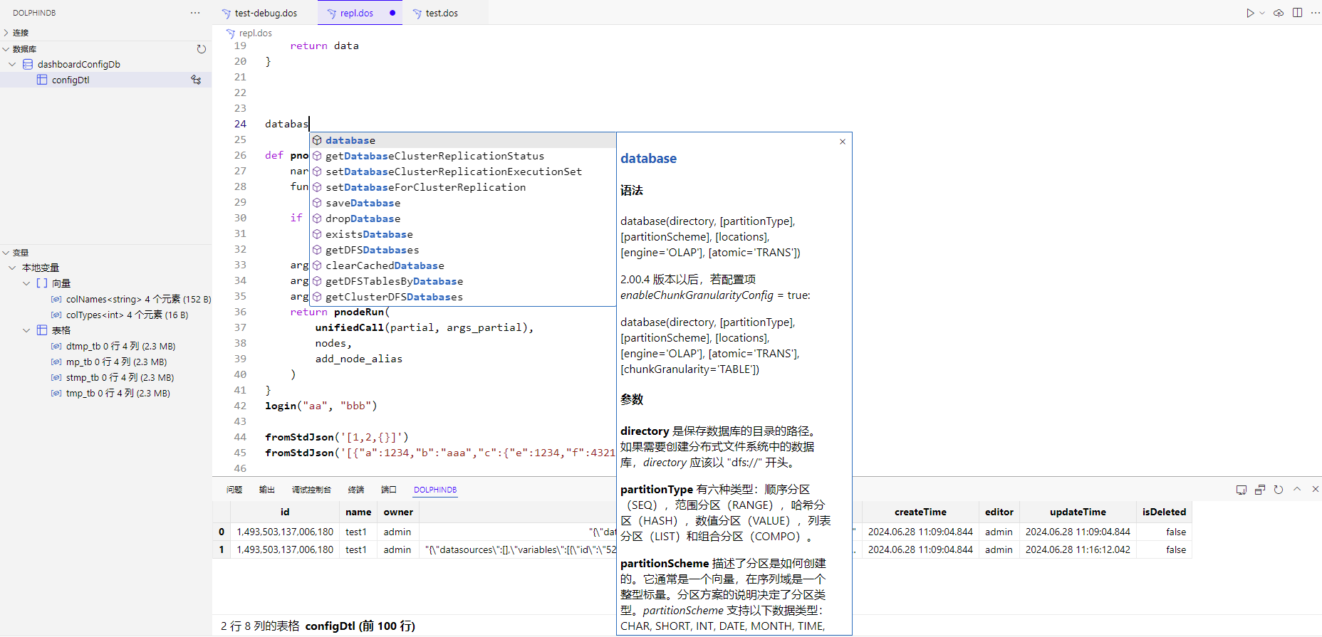Maximize the bottom panel with the up chevron
The width and height of the screenshot is (1322, 637).
(x=1297, y=490)
